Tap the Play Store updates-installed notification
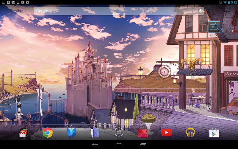The height and width of the screenshot is (149, 238). tap(23, 2)
